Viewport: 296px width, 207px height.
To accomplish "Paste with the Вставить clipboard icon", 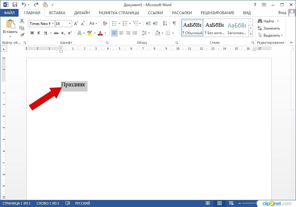I will tap(10, 24).
